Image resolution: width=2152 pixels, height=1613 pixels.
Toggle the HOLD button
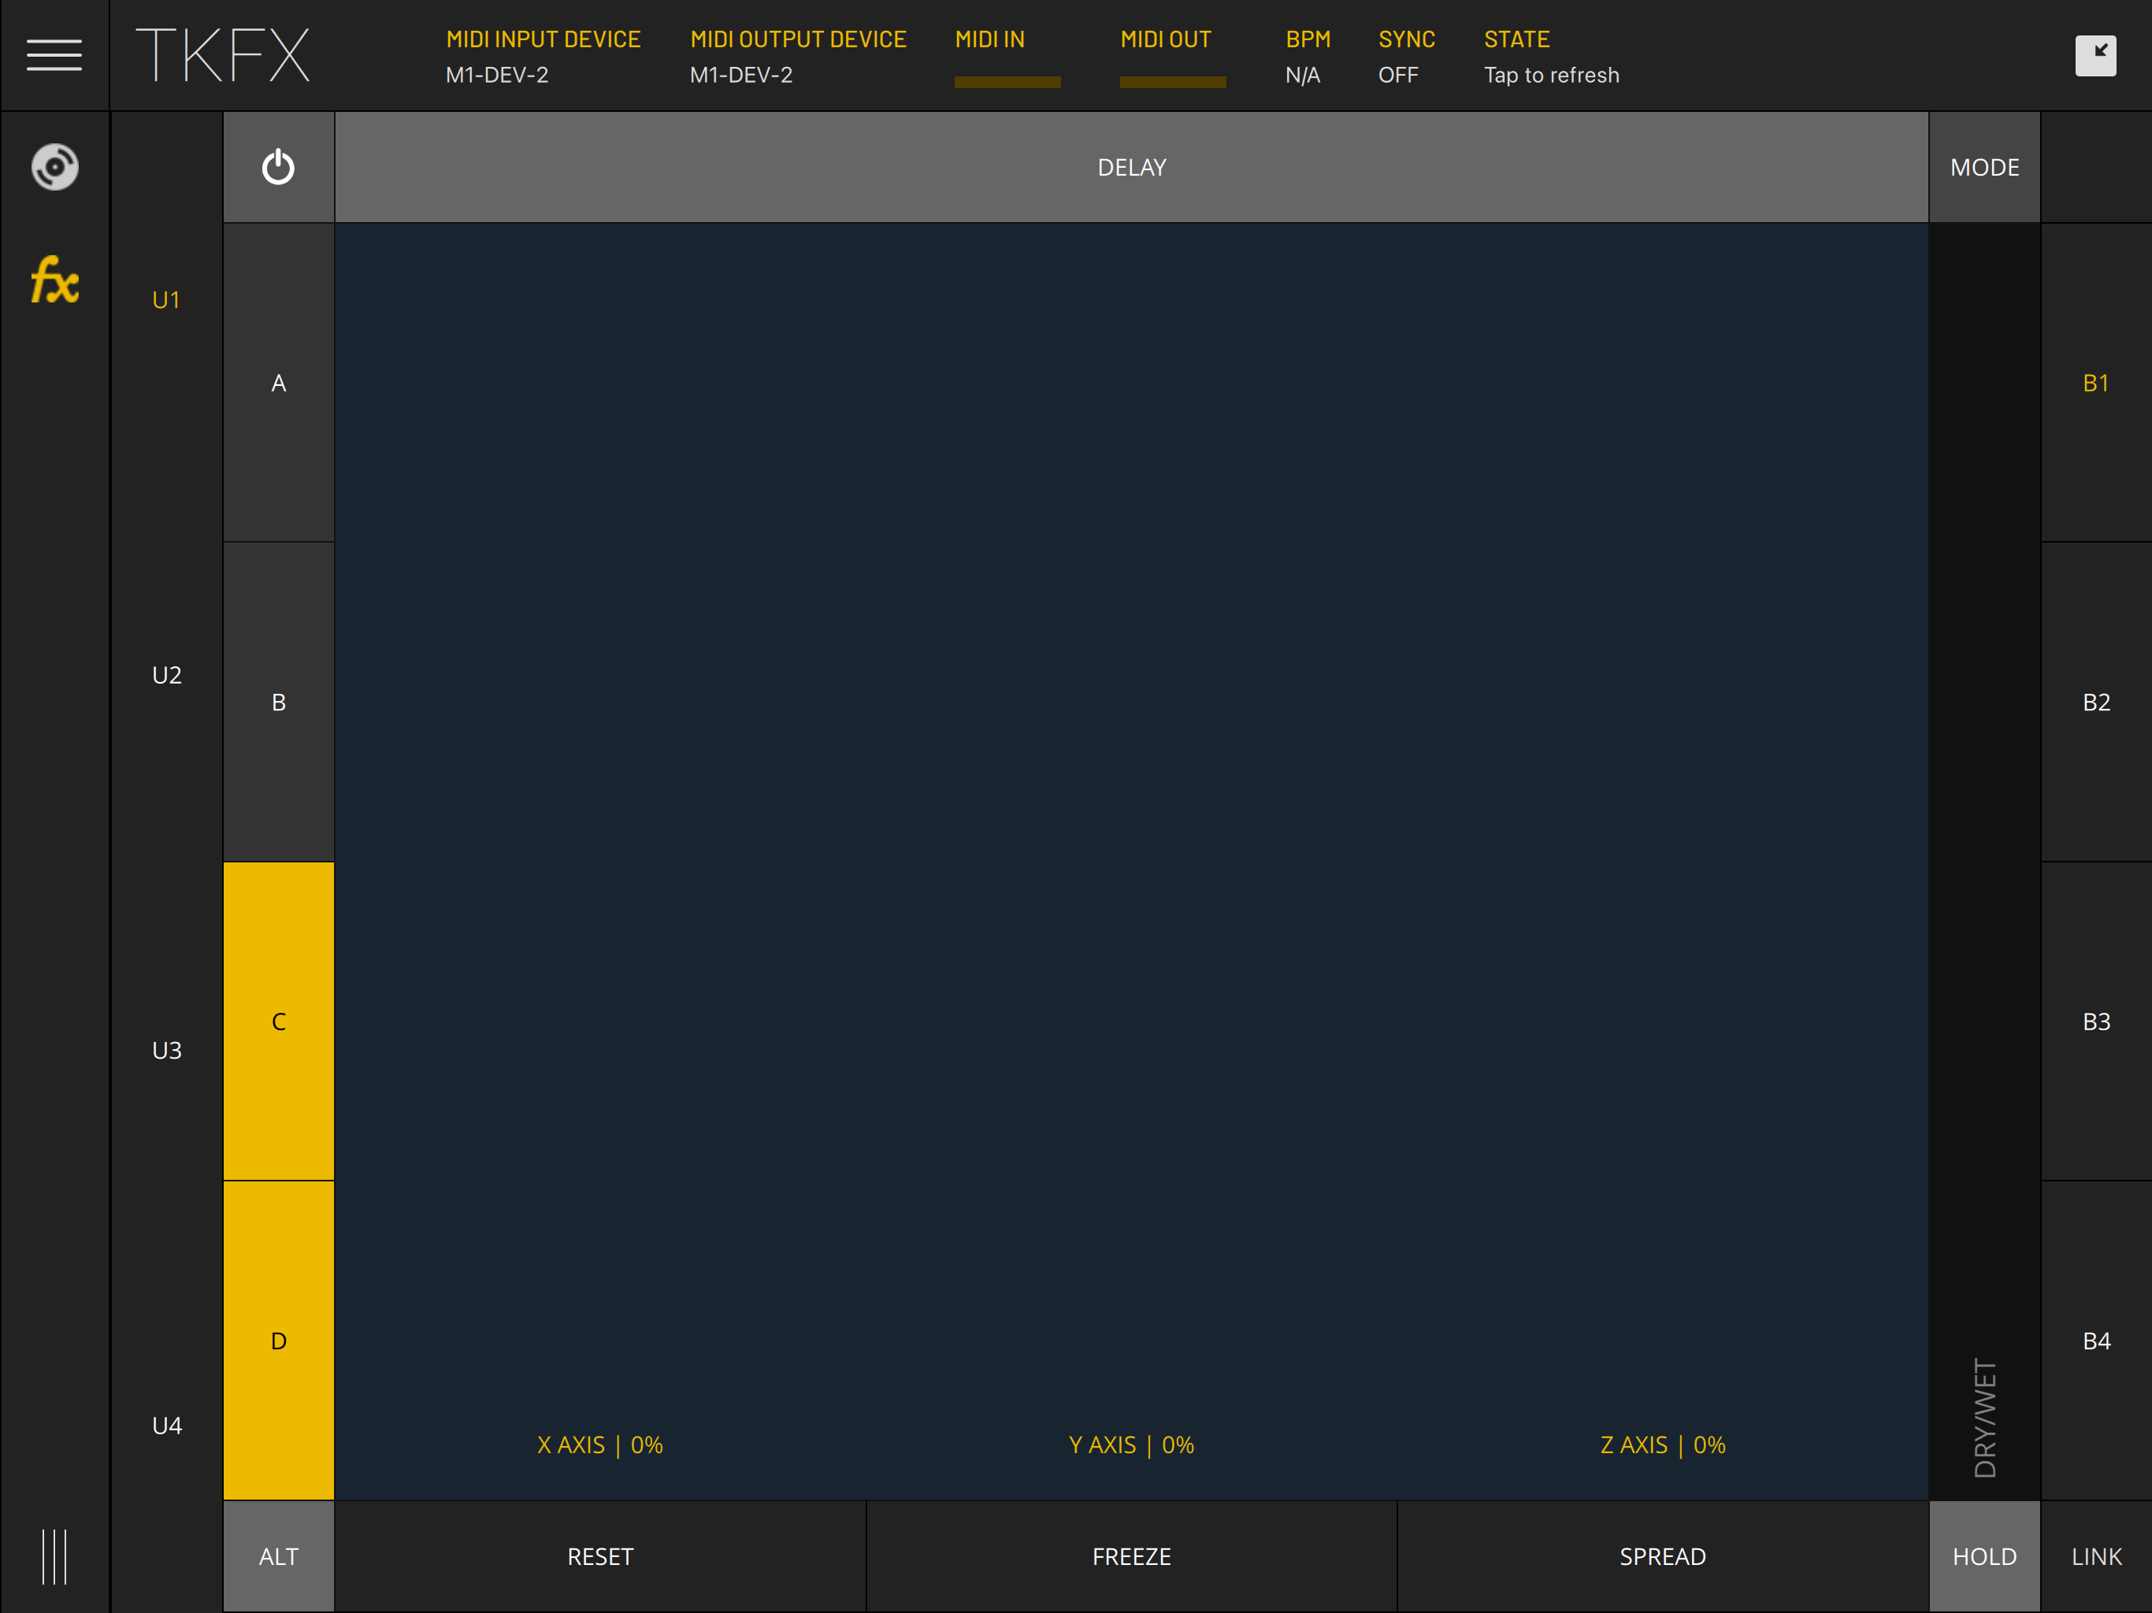[1983, 1556]
